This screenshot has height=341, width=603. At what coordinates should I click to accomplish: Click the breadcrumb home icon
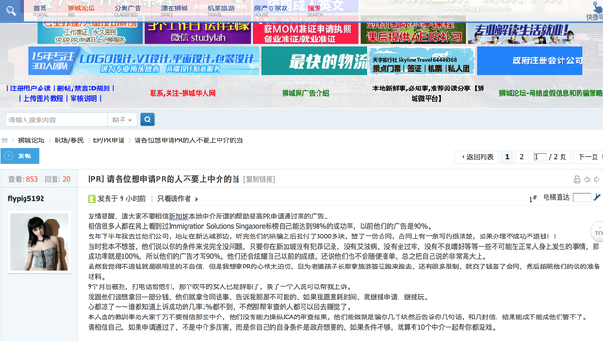(4, 140)
